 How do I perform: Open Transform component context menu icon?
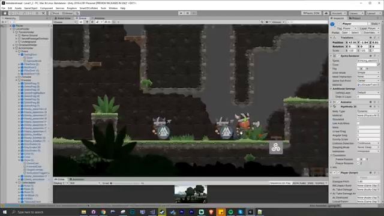(378, 38)
